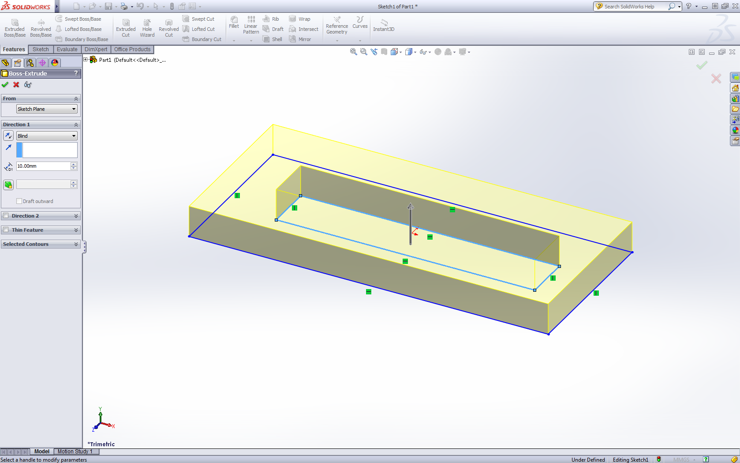This screenshot has width=740, height=463.
Task: Collapse the From section
Action: click(76, 99)
